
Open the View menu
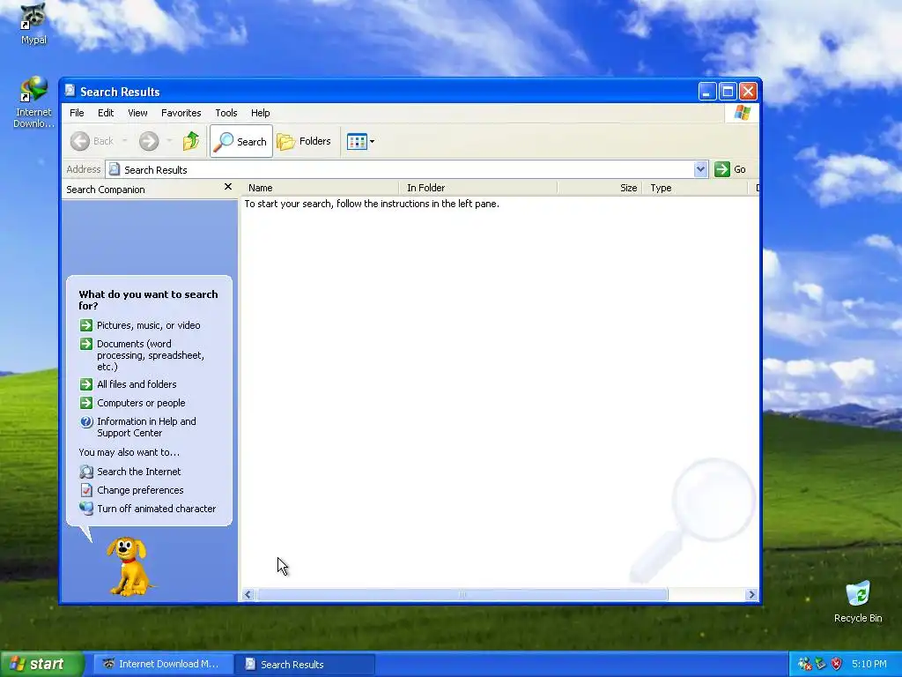pyautogui.click(x=137, y=113)
